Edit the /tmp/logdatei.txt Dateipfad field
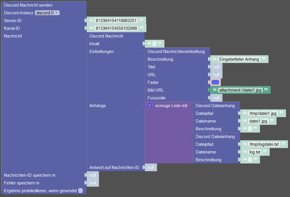Viewport: 290px width, 197px height. tap(264, 144)
